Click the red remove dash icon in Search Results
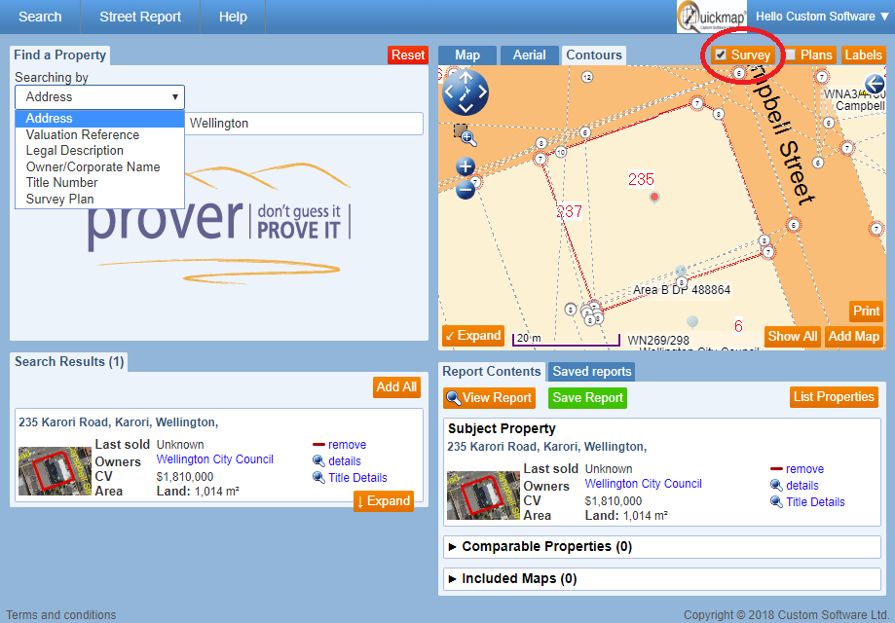 pyautogui.click(x=318, y=445)
